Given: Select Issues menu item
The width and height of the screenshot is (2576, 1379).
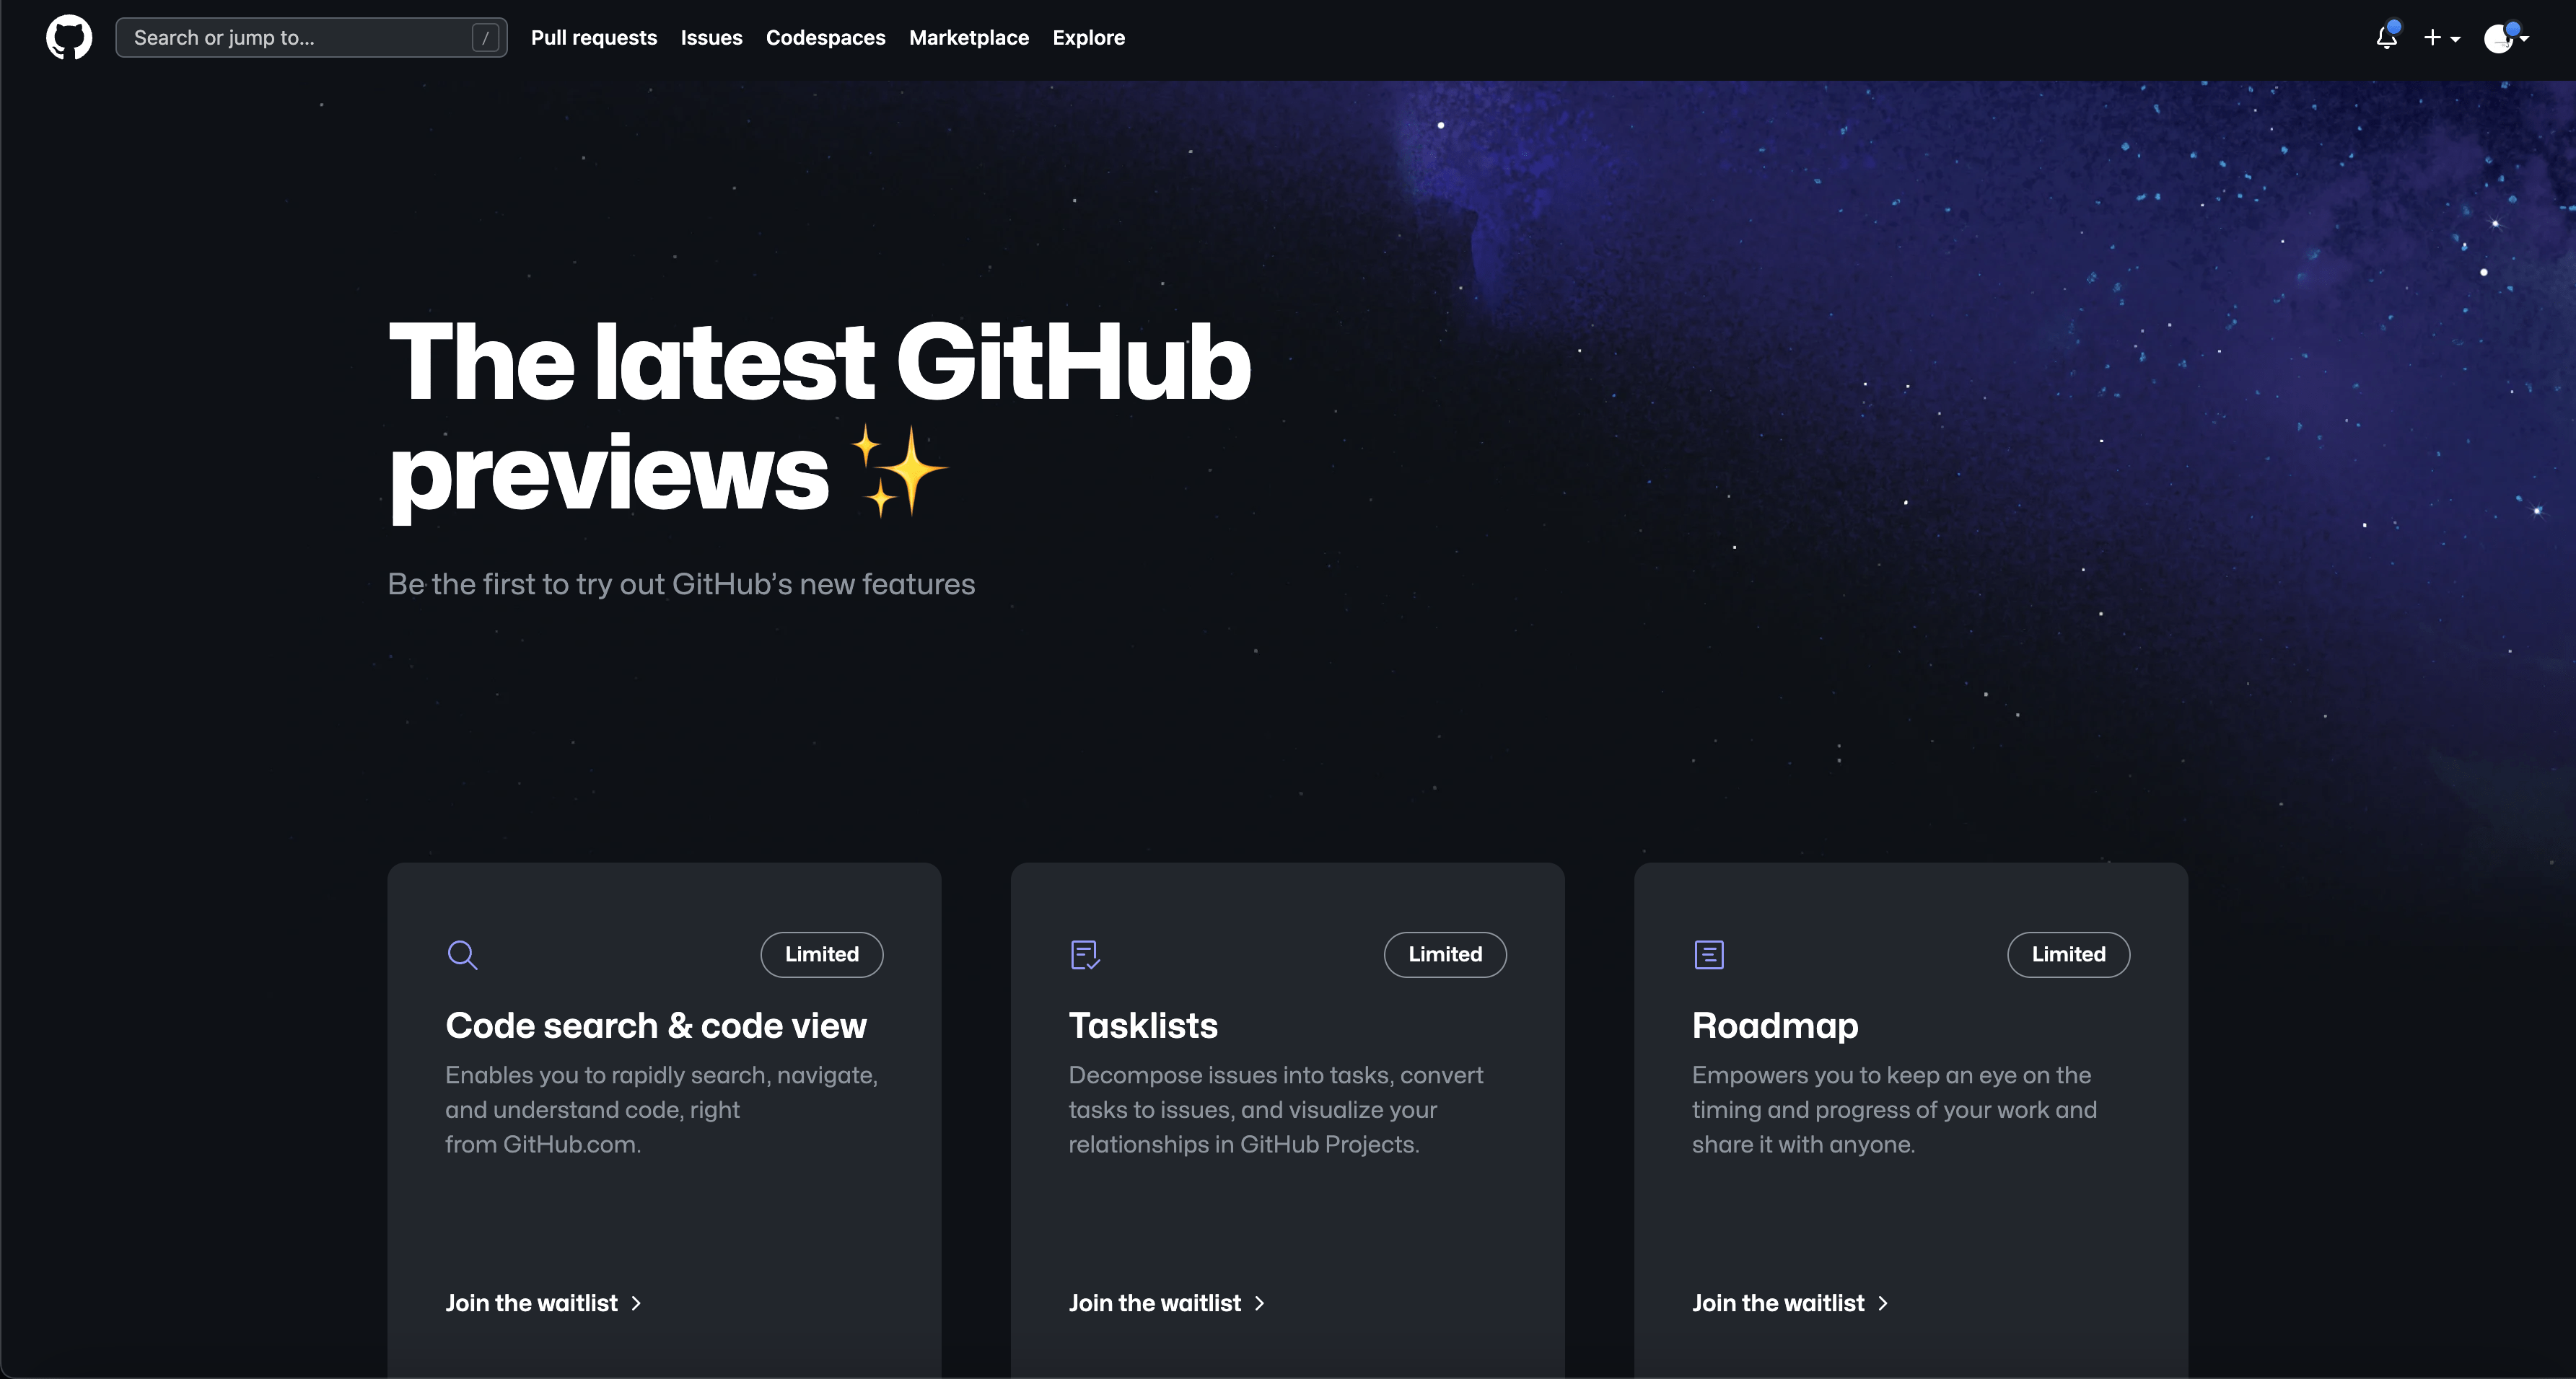Looking at the screenshot, I should 711,38.
